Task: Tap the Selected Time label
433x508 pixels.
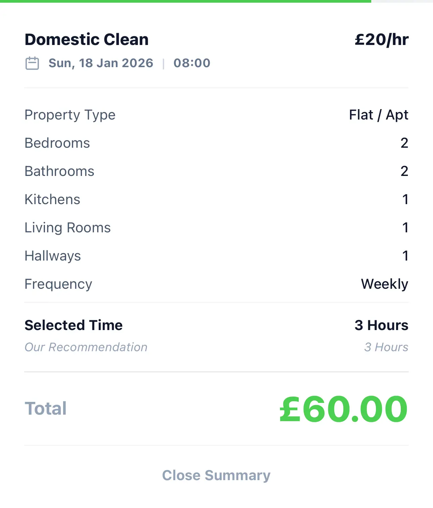Action: point(74,325)
